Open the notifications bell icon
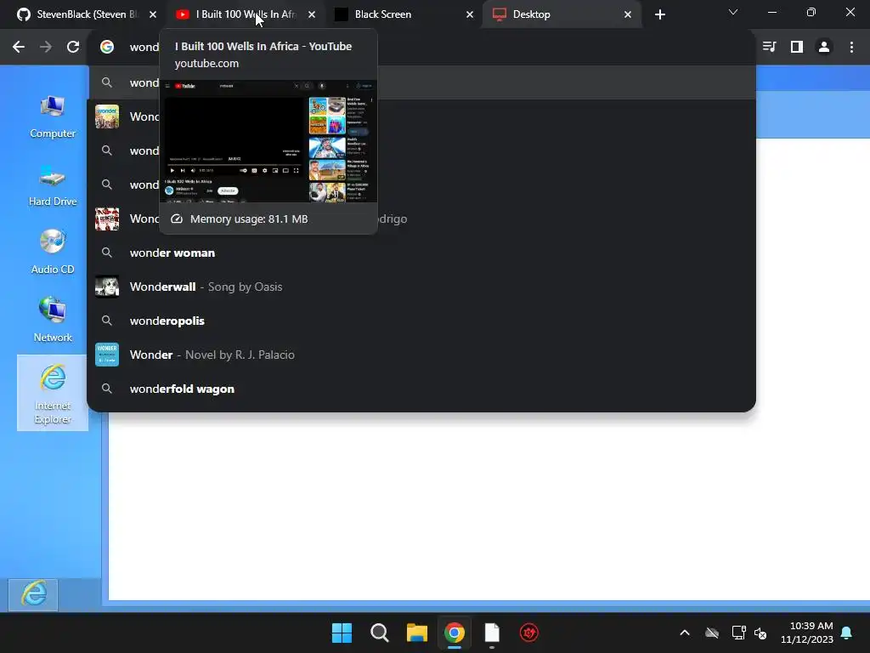The width and height of the screenshot is (870, 653). tap(847, 633)
